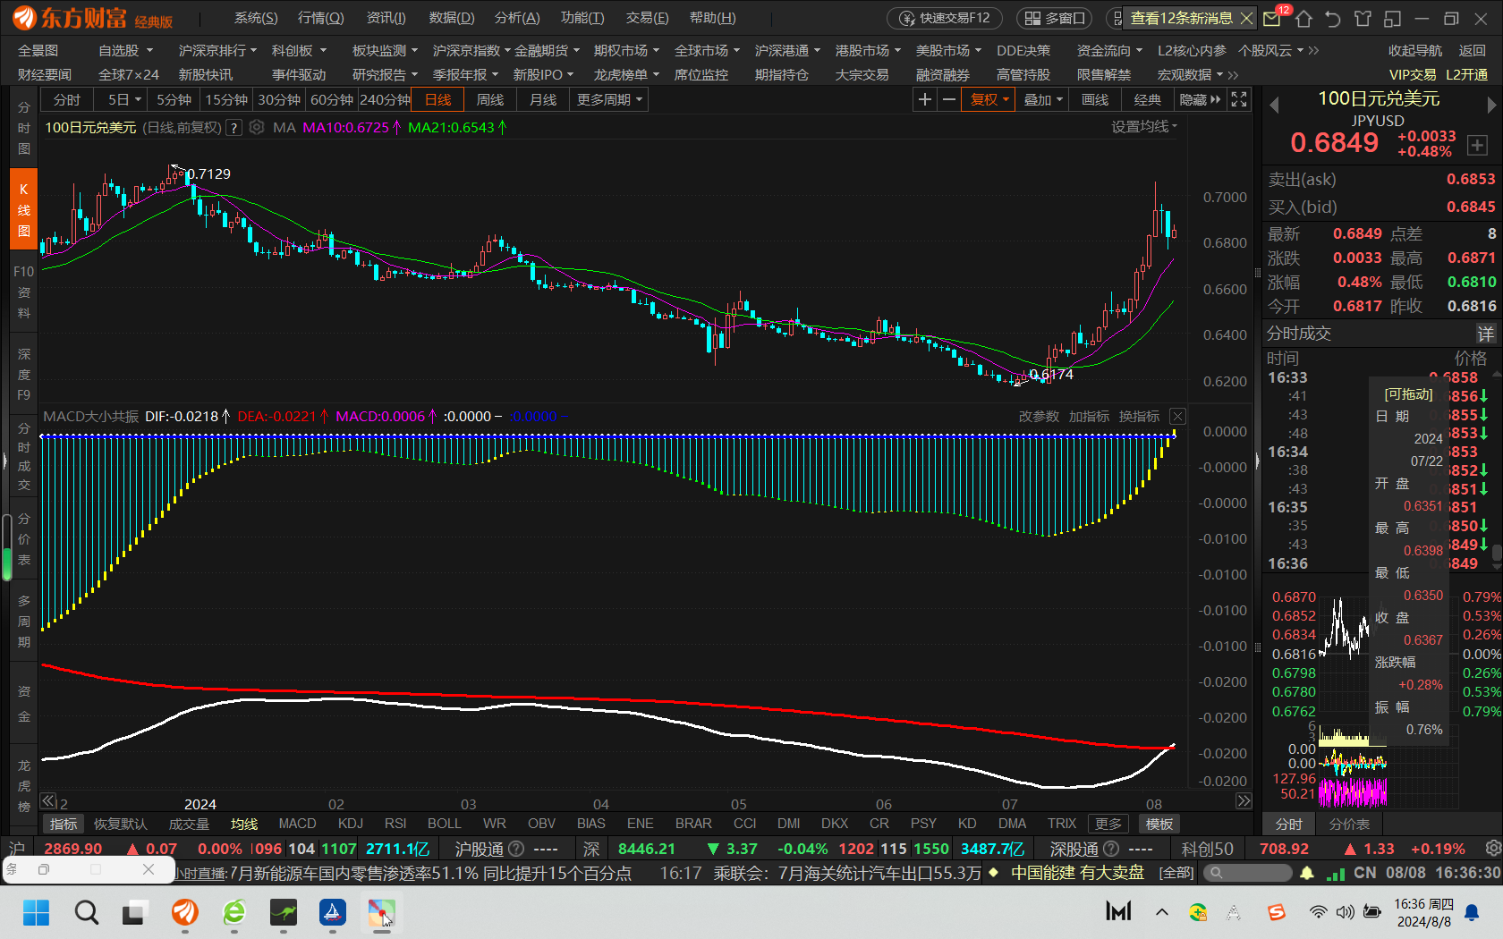Screen dimensions: 1503x939
Task: Open 系统(S) menu
Action: [256, 18]
